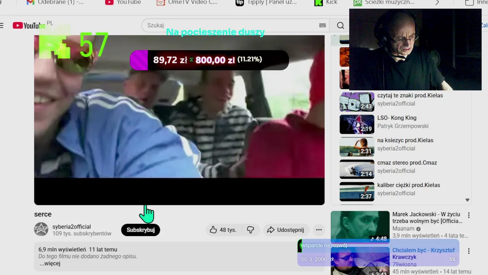Click the Udostępnij share button
Image resolution: width=488 pixels, height=275 pixels.
click(x=286, y=230)
